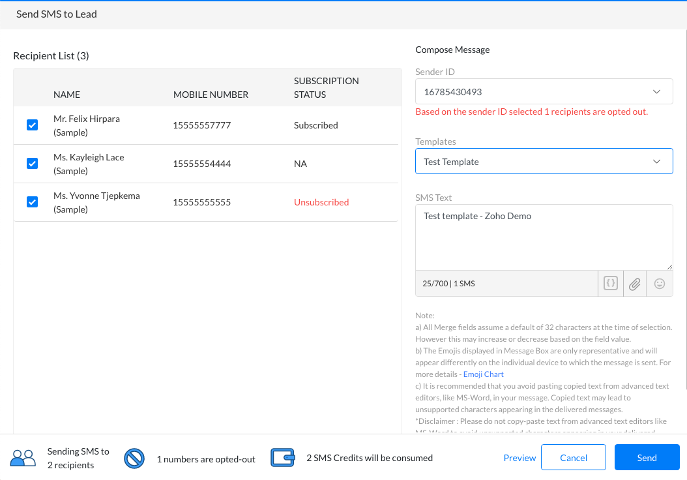Open the merge fields inserter
This screenshot has width=687, height=480.
tap(611, 283)
